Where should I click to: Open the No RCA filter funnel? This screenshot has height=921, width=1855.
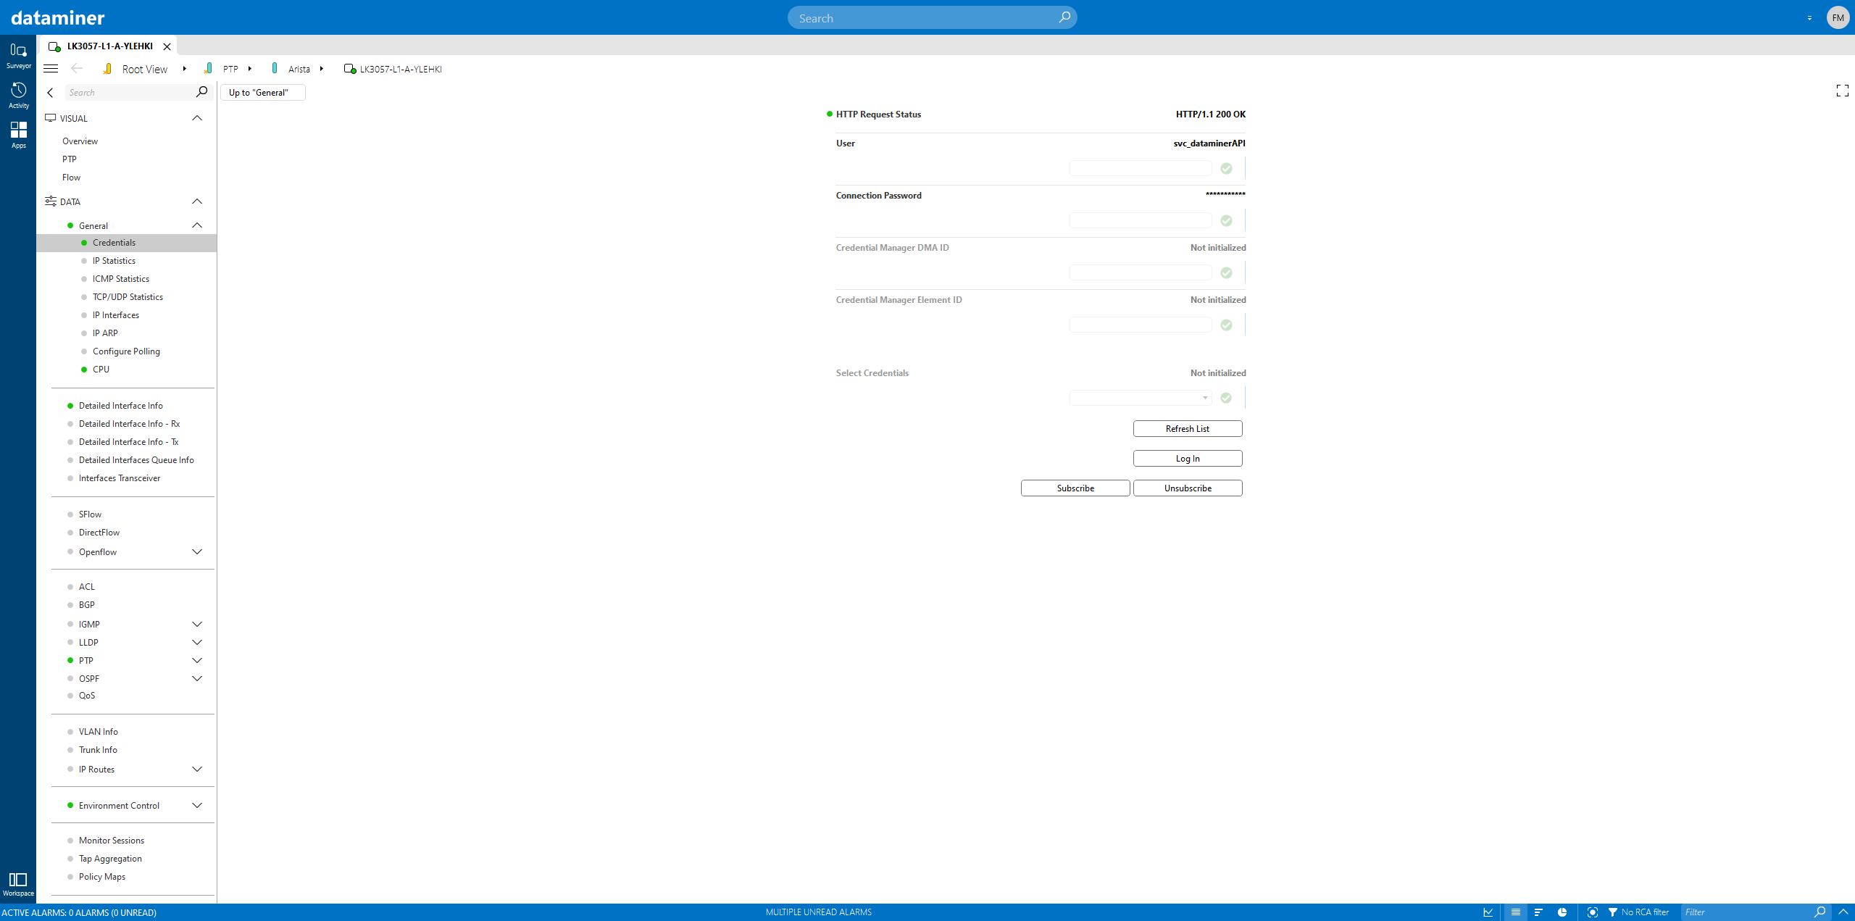click(x=1613, y=912)
